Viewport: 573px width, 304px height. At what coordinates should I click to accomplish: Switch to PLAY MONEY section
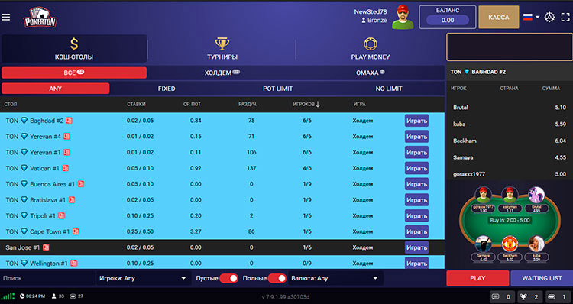(371, 49)
